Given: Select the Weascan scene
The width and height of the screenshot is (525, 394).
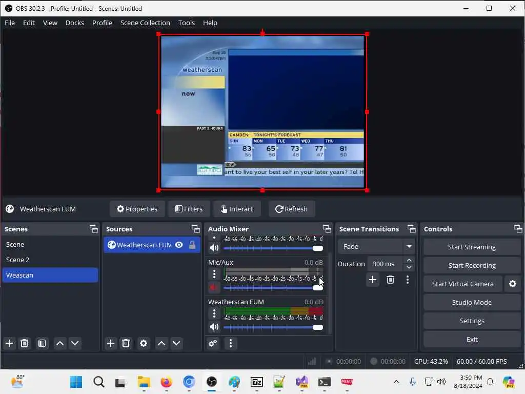Looking at the screenshot, I should coord(50,275).
